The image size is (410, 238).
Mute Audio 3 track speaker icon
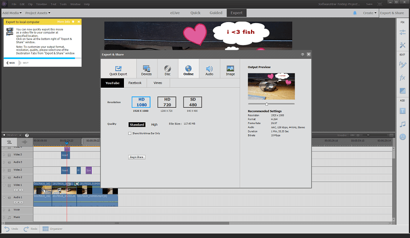point(9,162)
